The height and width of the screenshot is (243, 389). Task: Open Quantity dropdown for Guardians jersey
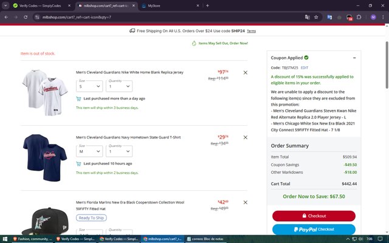pos(119,86)
